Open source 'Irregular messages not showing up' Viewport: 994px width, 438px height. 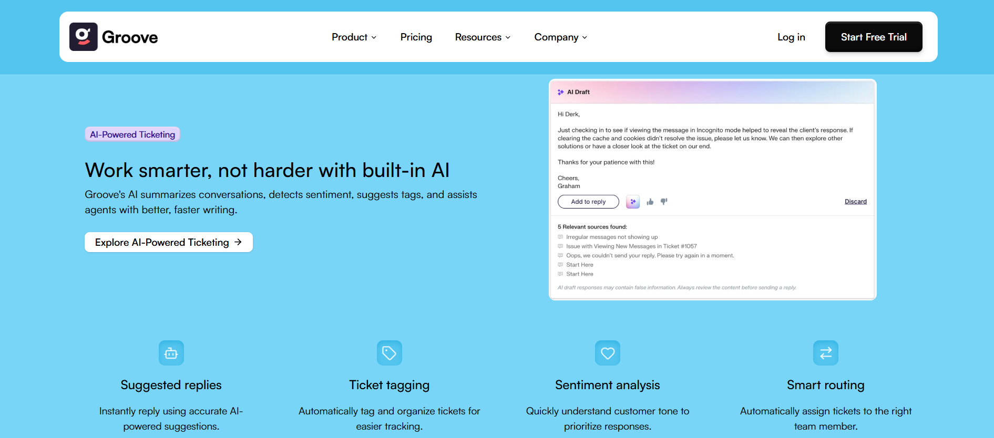click(611, 237)
